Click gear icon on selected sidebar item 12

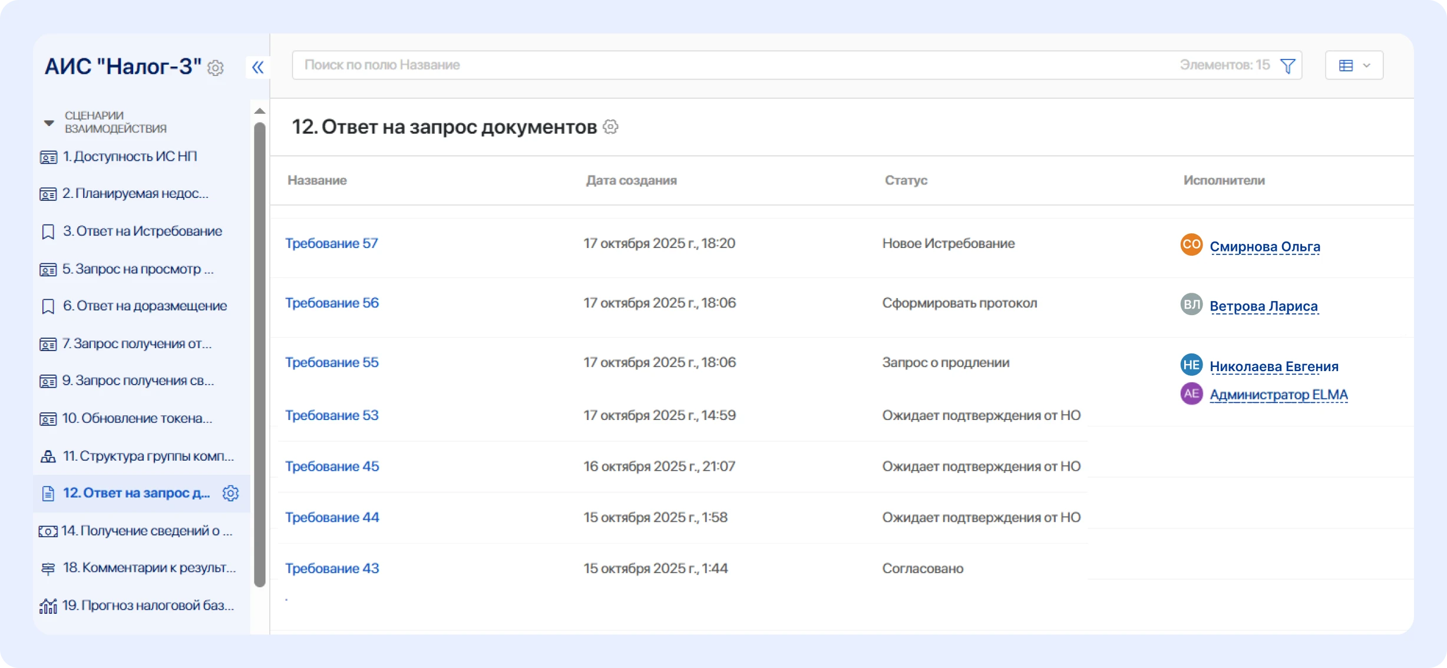tap(230, 493)
